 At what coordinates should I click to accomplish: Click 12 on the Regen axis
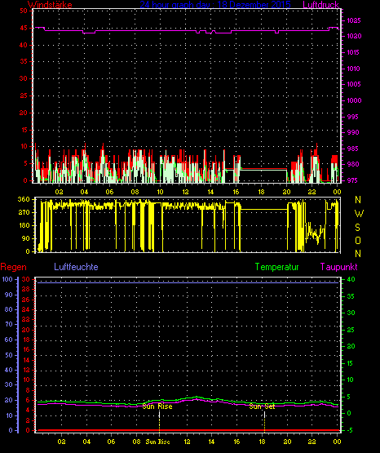(26, 370)
